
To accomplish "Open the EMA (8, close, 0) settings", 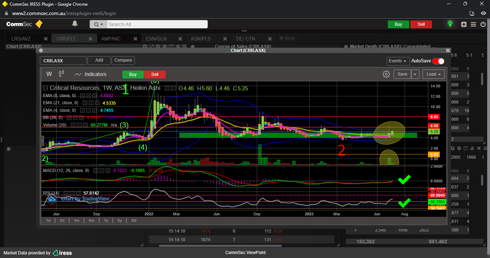I will 88,96.
